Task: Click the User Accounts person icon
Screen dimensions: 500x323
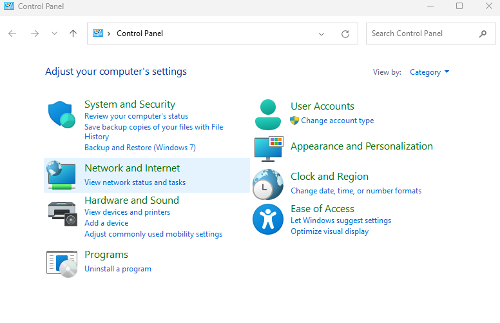Action: click(268, 115)
